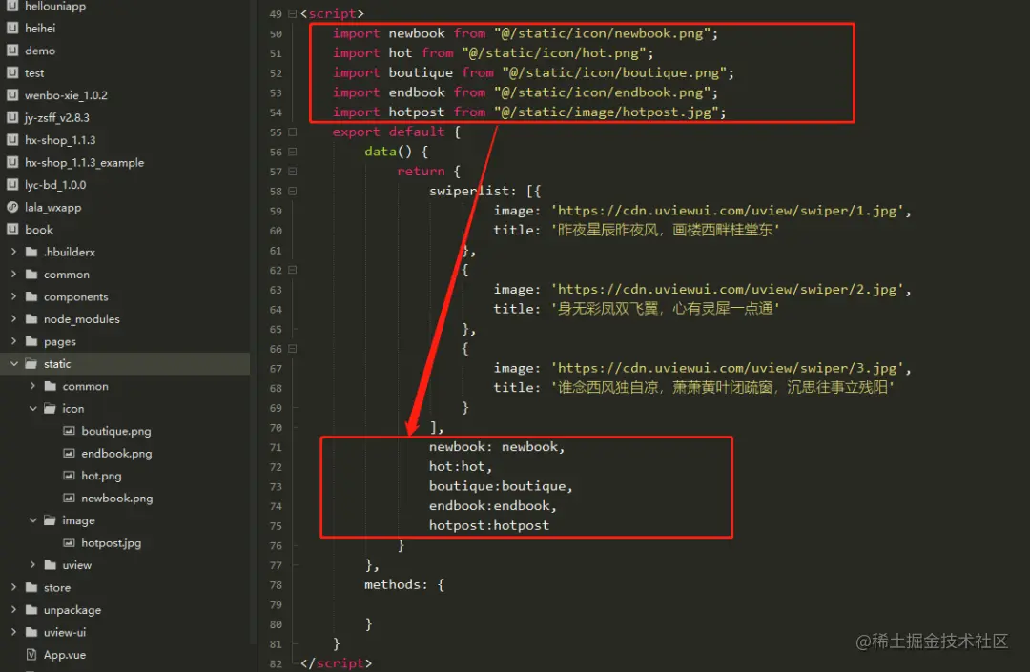Viewport: 1030px width, 672px height.
Task: Click the static folder icon
Action: click(x=31, y=363)
